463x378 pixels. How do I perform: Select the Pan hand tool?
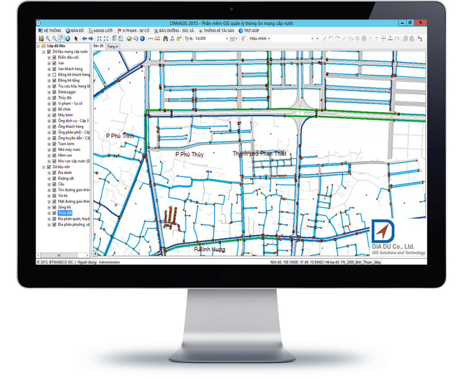(x=61, y=38)
